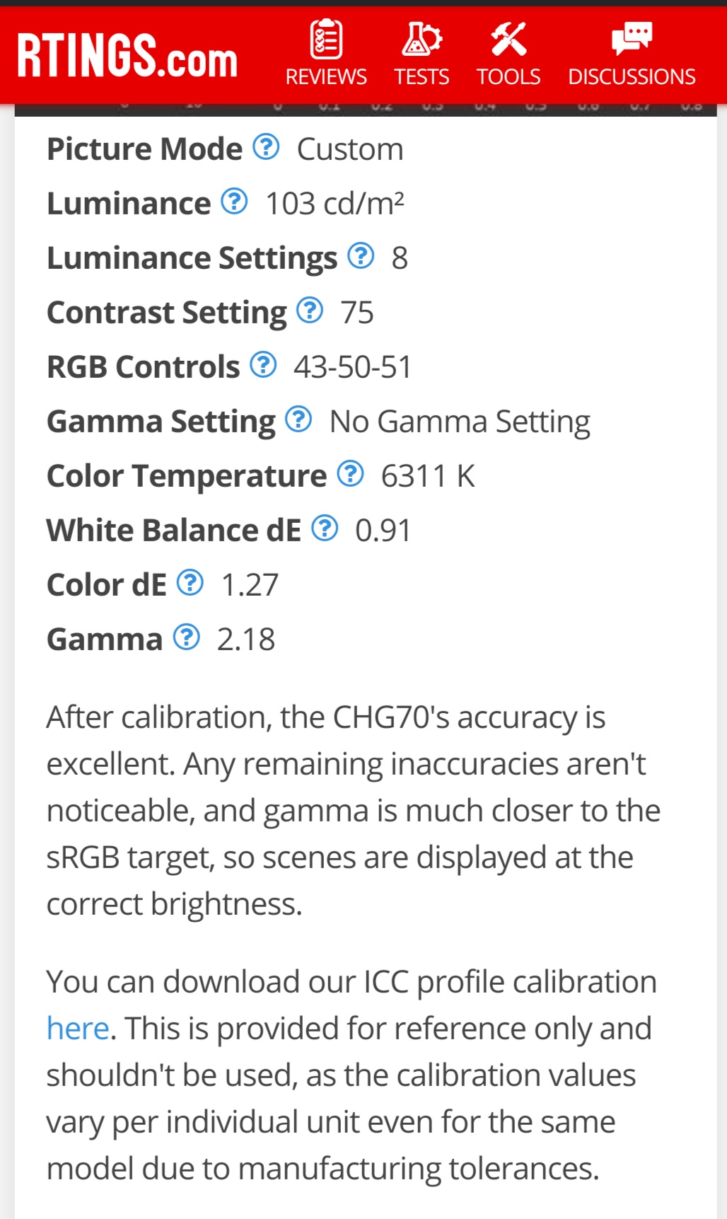Select the TOOLS menu label

point(508,76)
